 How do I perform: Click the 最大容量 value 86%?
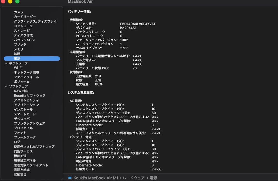99,84
